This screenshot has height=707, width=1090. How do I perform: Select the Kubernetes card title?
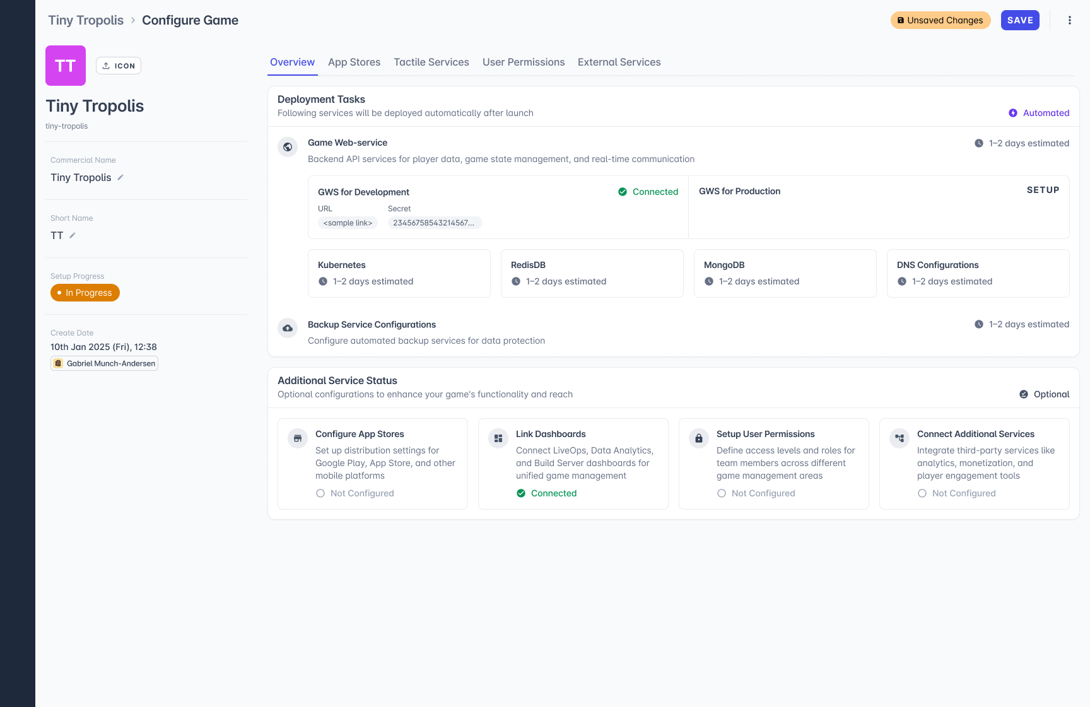point(342,265)
